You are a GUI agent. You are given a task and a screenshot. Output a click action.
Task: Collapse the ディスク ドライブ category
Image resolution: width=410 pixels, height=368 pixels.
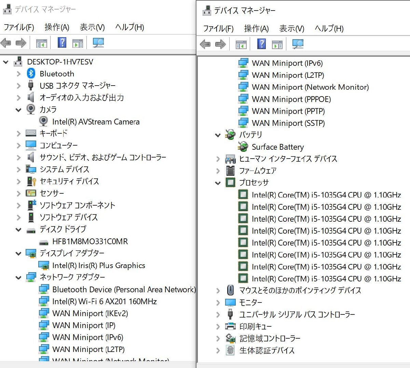tap(18, 230)
